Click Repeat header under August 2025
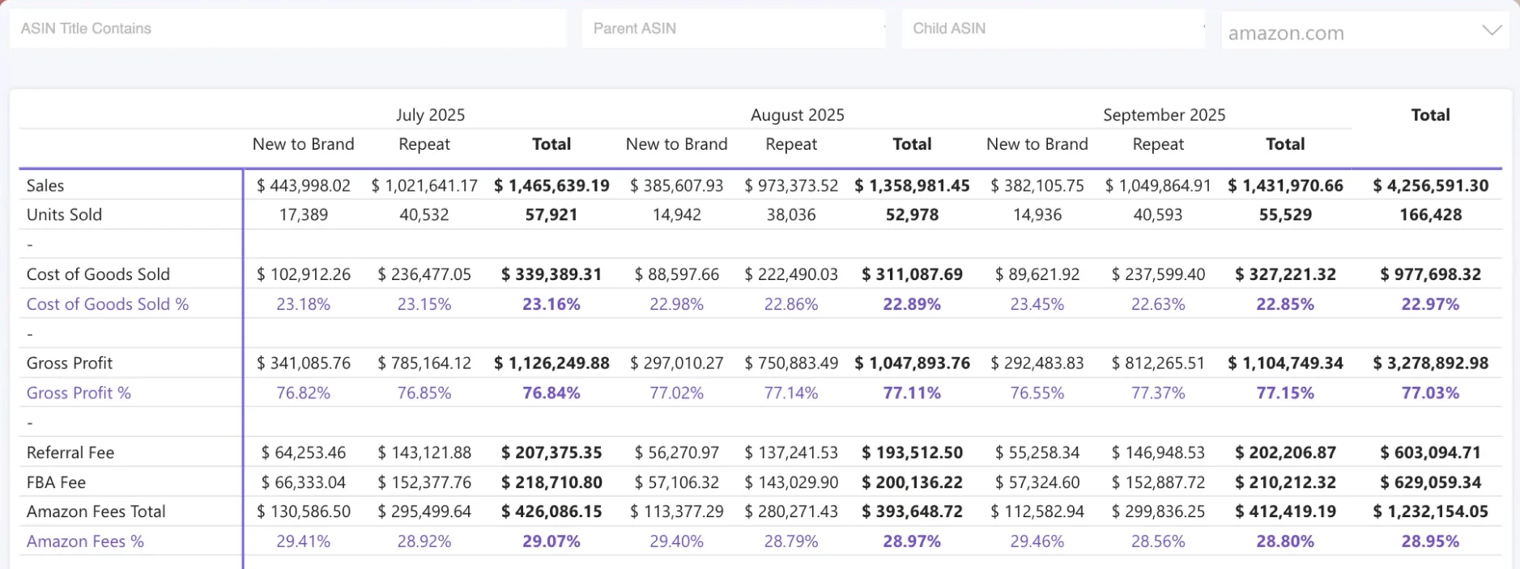 pyautogui.click(x=791, y=144)
